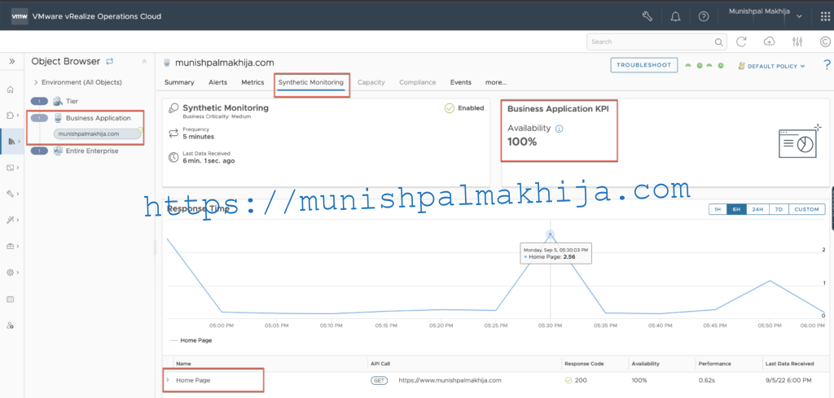Open the briefcase plan sidebar icon
The height and width of the screenshot is (398, 834).
[10, 246]
